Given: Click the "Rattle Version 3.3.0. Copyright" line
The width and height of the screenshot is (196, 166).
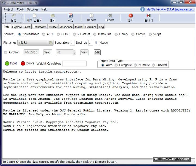Looking at the screenshot, I should [60, 122].
